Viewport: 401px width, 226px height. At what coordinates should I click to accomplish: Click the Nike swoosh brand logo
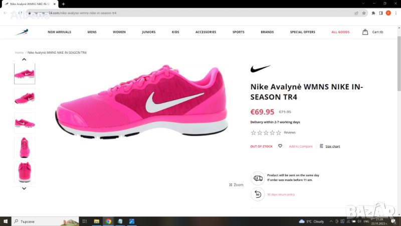(260, 69)
